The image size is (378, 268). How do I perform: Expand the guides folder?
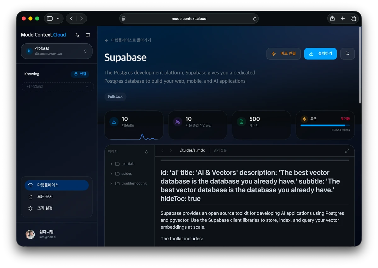(111, 174)
